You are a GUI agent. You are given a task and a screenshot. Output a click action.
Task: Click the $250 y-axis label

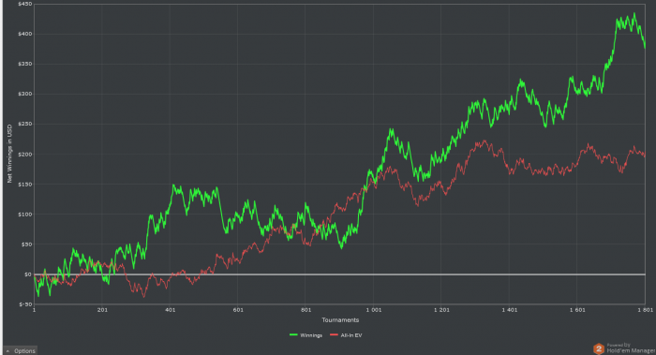[x=24, y=125]
